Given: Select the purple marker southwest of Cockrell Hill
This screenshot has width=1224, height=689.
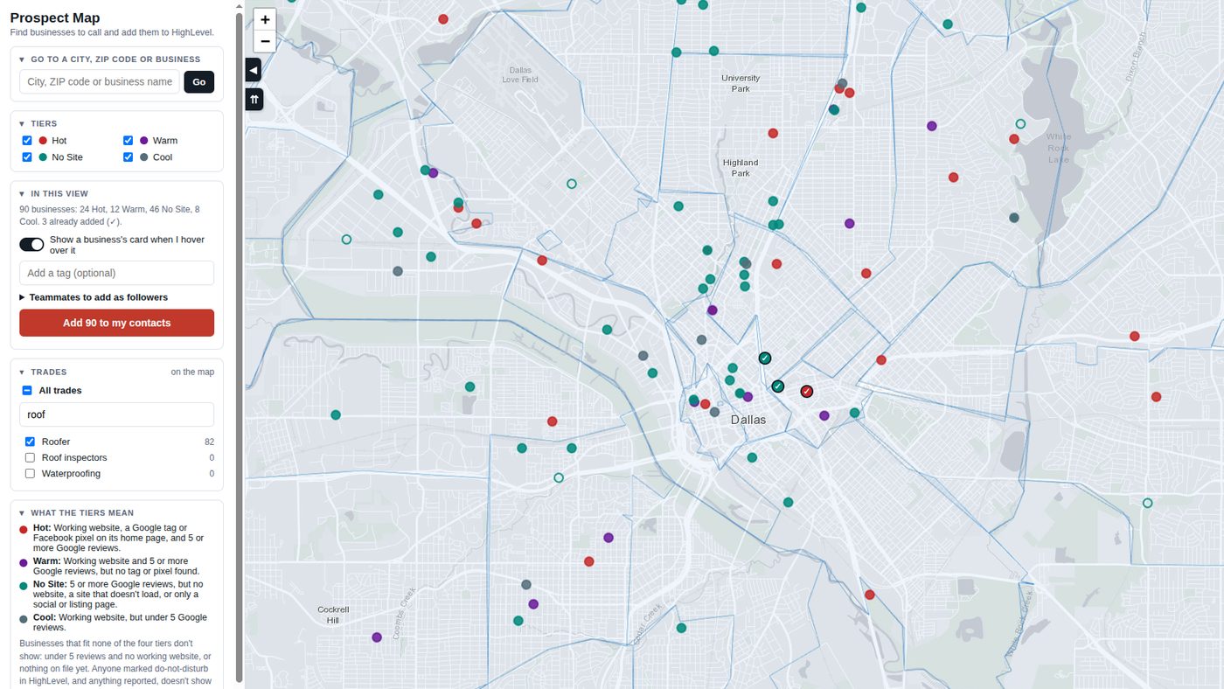Looking at the screenshot, I should point(377,637).
